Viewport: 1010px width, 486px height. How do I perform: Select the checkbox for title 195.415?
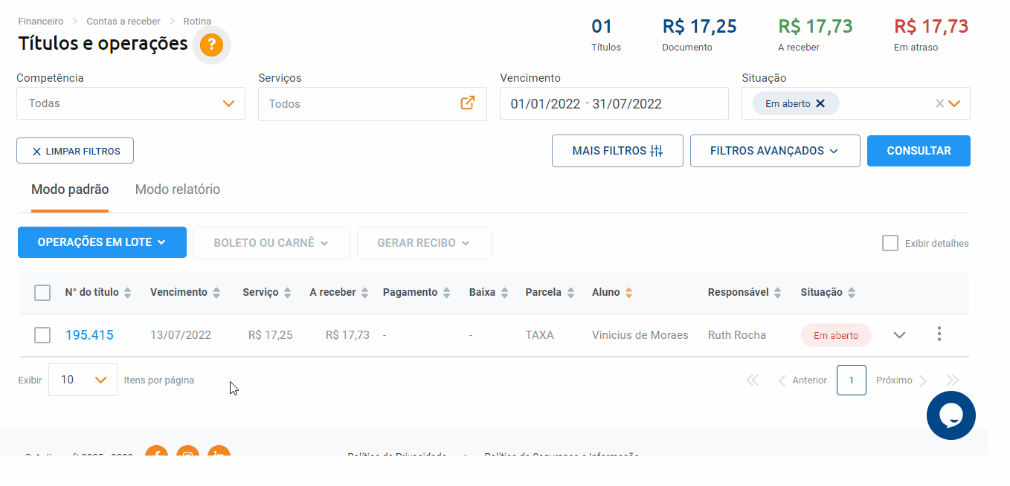click(x=42, y=335)
